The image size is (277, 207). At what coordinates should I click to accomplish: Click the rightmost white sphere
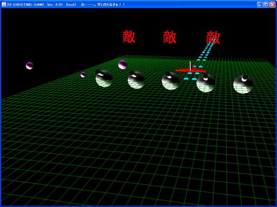(243, 85)
